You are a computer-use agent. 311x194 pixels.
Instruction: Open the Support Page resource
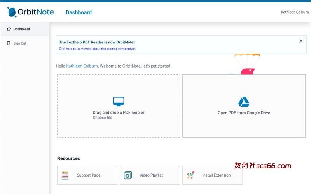tap(88, 175)
